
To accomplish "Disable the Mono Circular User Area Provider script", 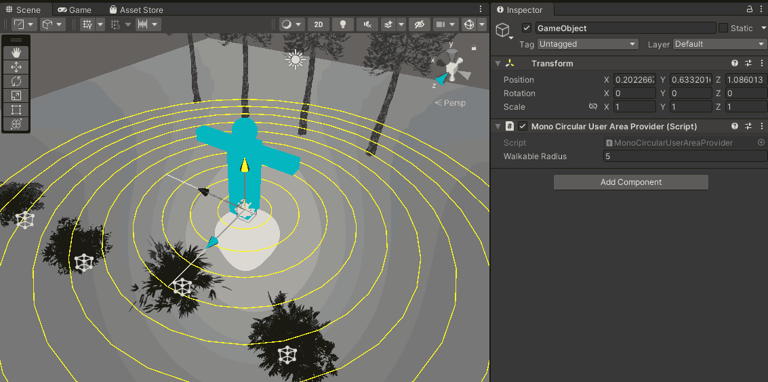I will [x=523, y=127].
